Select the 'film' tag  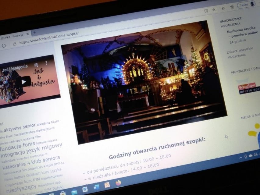(x=38, y=137)
